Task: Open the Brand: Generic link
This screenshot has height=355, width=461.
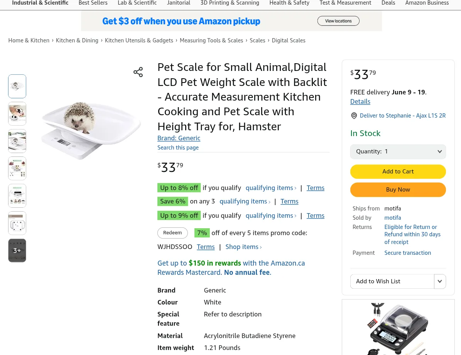Action: click(x=179, y=138)
